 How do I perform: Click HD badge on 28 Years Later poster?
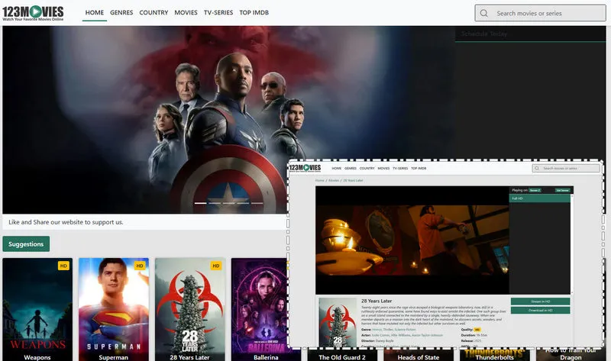point(216,266)
